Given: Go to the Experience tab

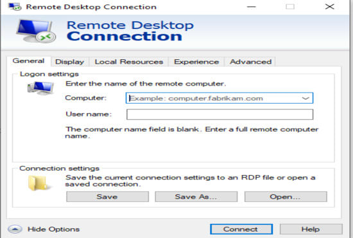Looking at the screenshot, I should (x=196, y=62).
